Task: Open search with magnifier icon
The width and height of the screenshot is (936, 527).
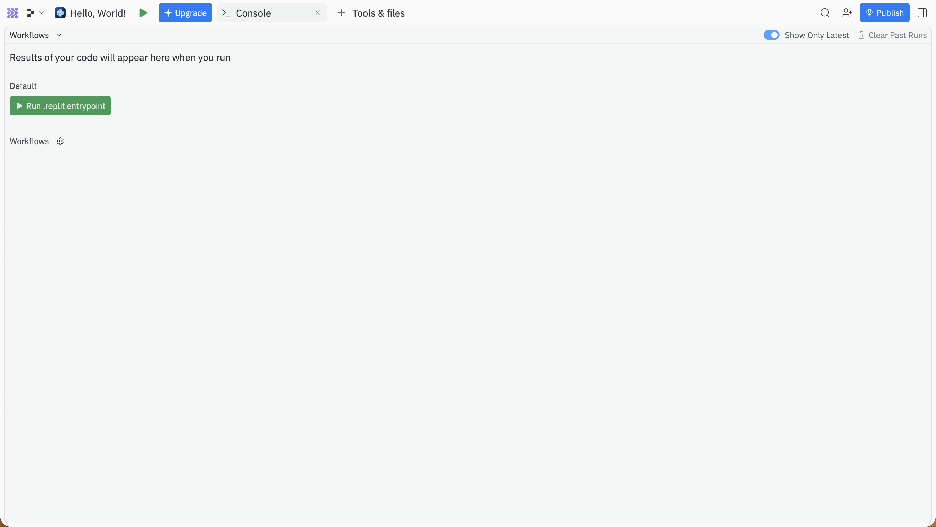Action: pyautogui.click(x=825, y=13)
